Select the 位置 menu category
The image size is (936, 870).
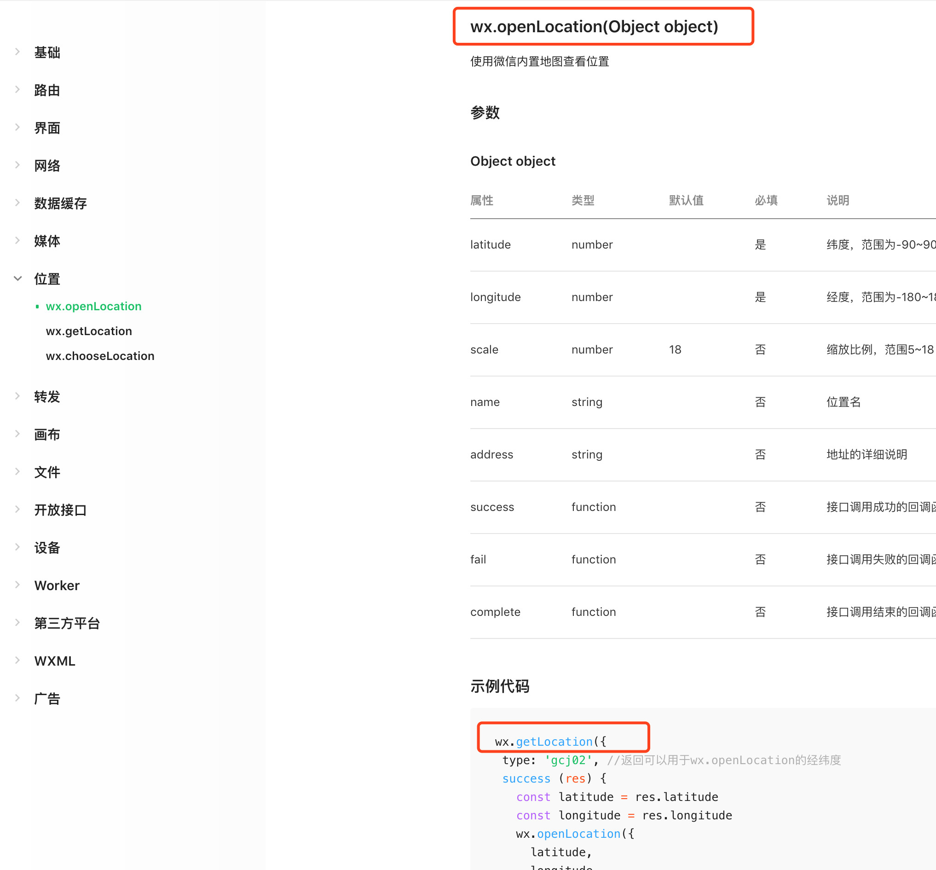[47, 278]
